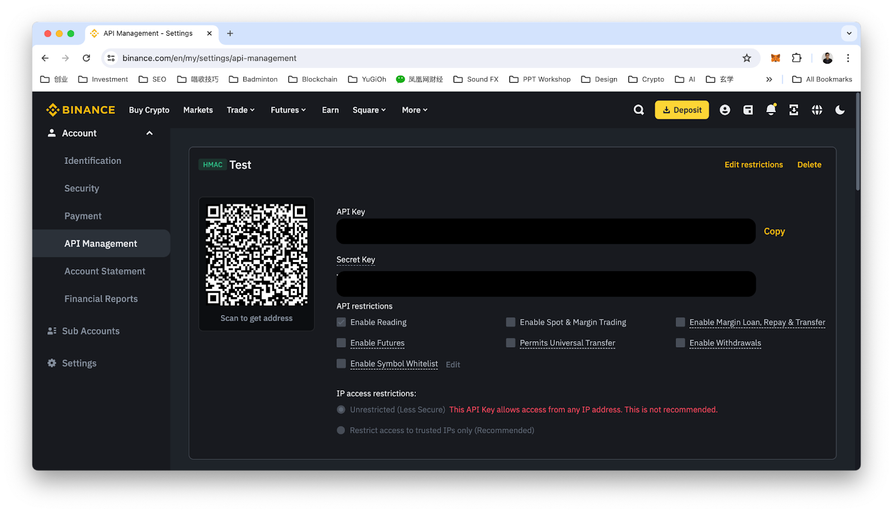Screen dimensions: 893x513
Task: Open Account Statement in the sidebar
Action: coord(105,271)
